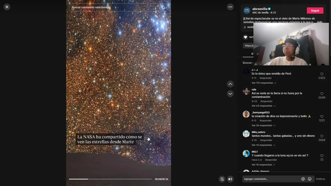Seek the video using the progress bar
Image resolution: width=331 pixels, height=186 pixels.
click(x=110, y=179)
